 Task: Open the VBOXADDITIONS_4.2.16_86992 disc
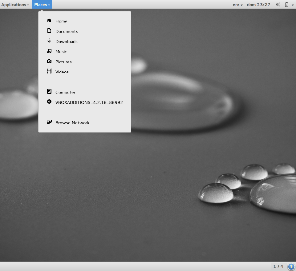(89, 102)
